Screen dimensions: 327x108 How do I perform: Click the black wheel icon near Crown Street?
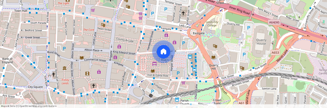click(x=151, y=96)
